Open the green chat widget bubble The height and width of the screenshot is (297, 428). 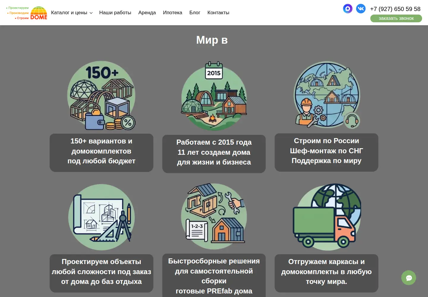click(409, 278)
